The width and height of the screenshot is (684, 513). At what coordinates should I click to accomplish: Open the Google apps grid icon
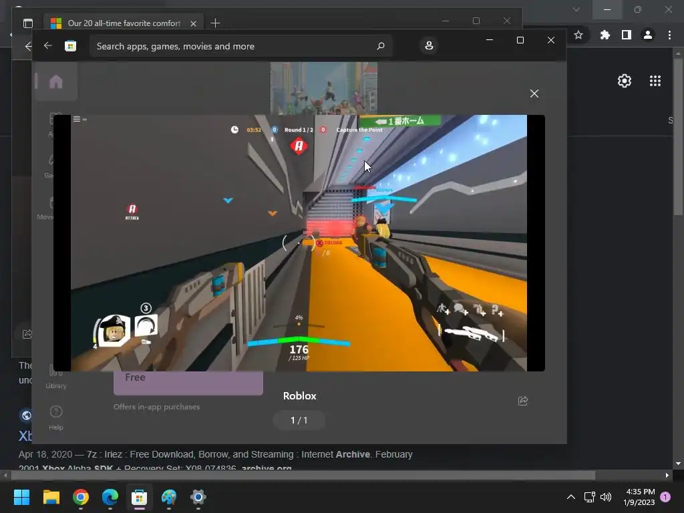point(655,81)
